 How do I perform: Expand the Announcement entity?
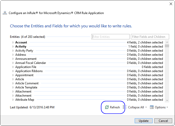[13, 59]
